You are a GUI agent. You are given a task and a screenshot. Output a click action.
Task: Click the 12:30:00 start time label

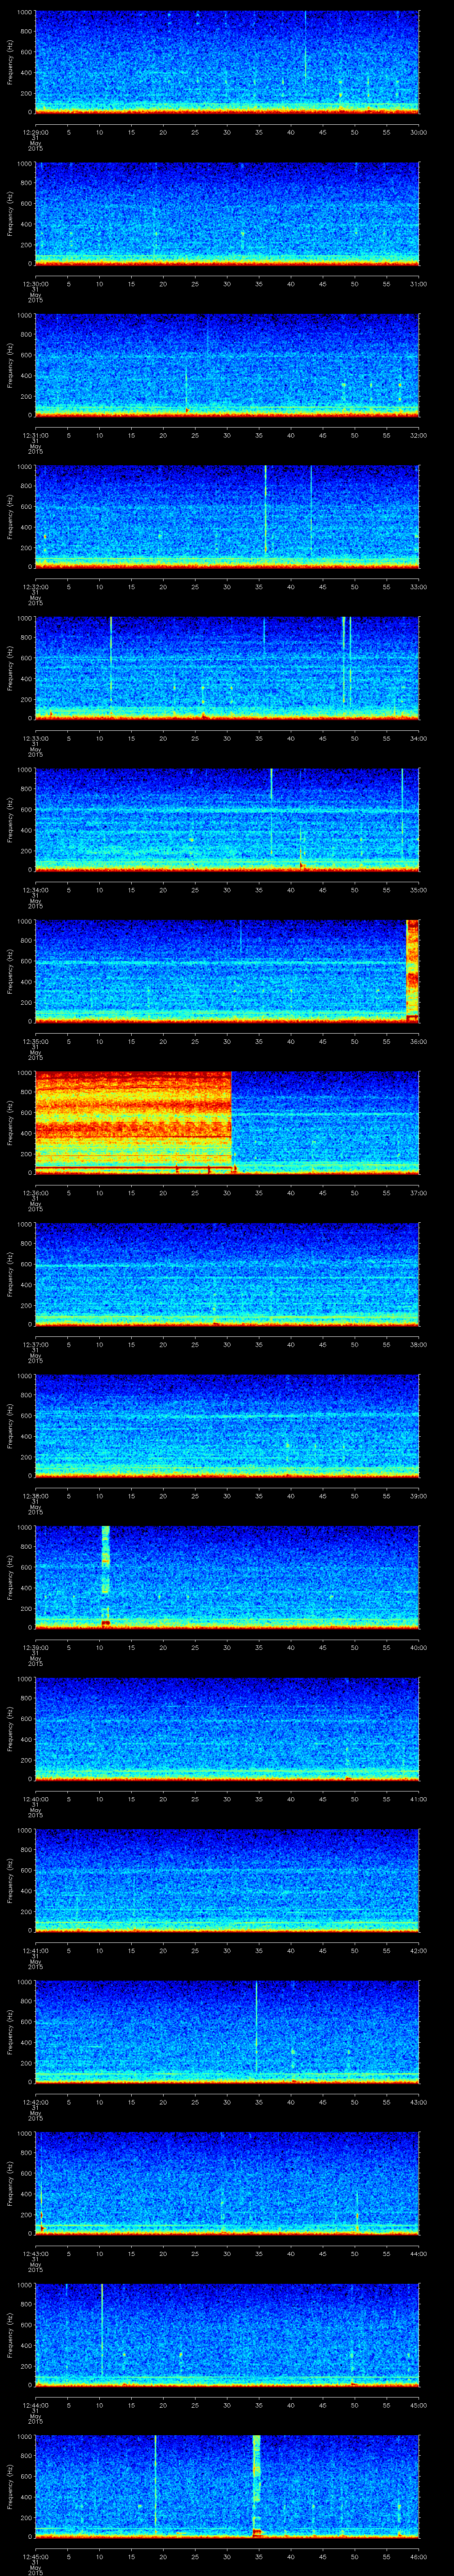pyautogui.click(x=35, y=284)
